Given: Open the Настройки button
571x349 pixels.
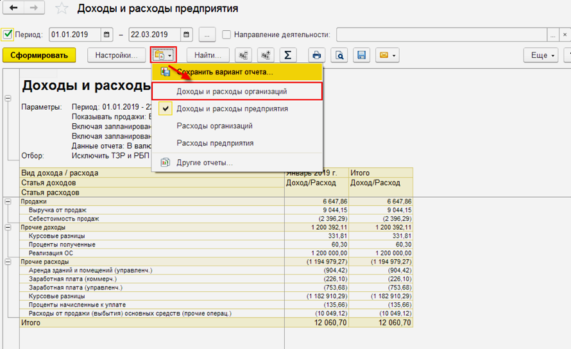Looking at the screenshot, I should pos(116,55).
